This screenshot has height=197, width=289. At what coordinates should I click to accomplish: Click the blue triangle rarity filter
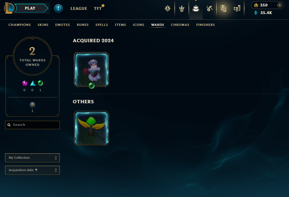(x=33, y=83)
